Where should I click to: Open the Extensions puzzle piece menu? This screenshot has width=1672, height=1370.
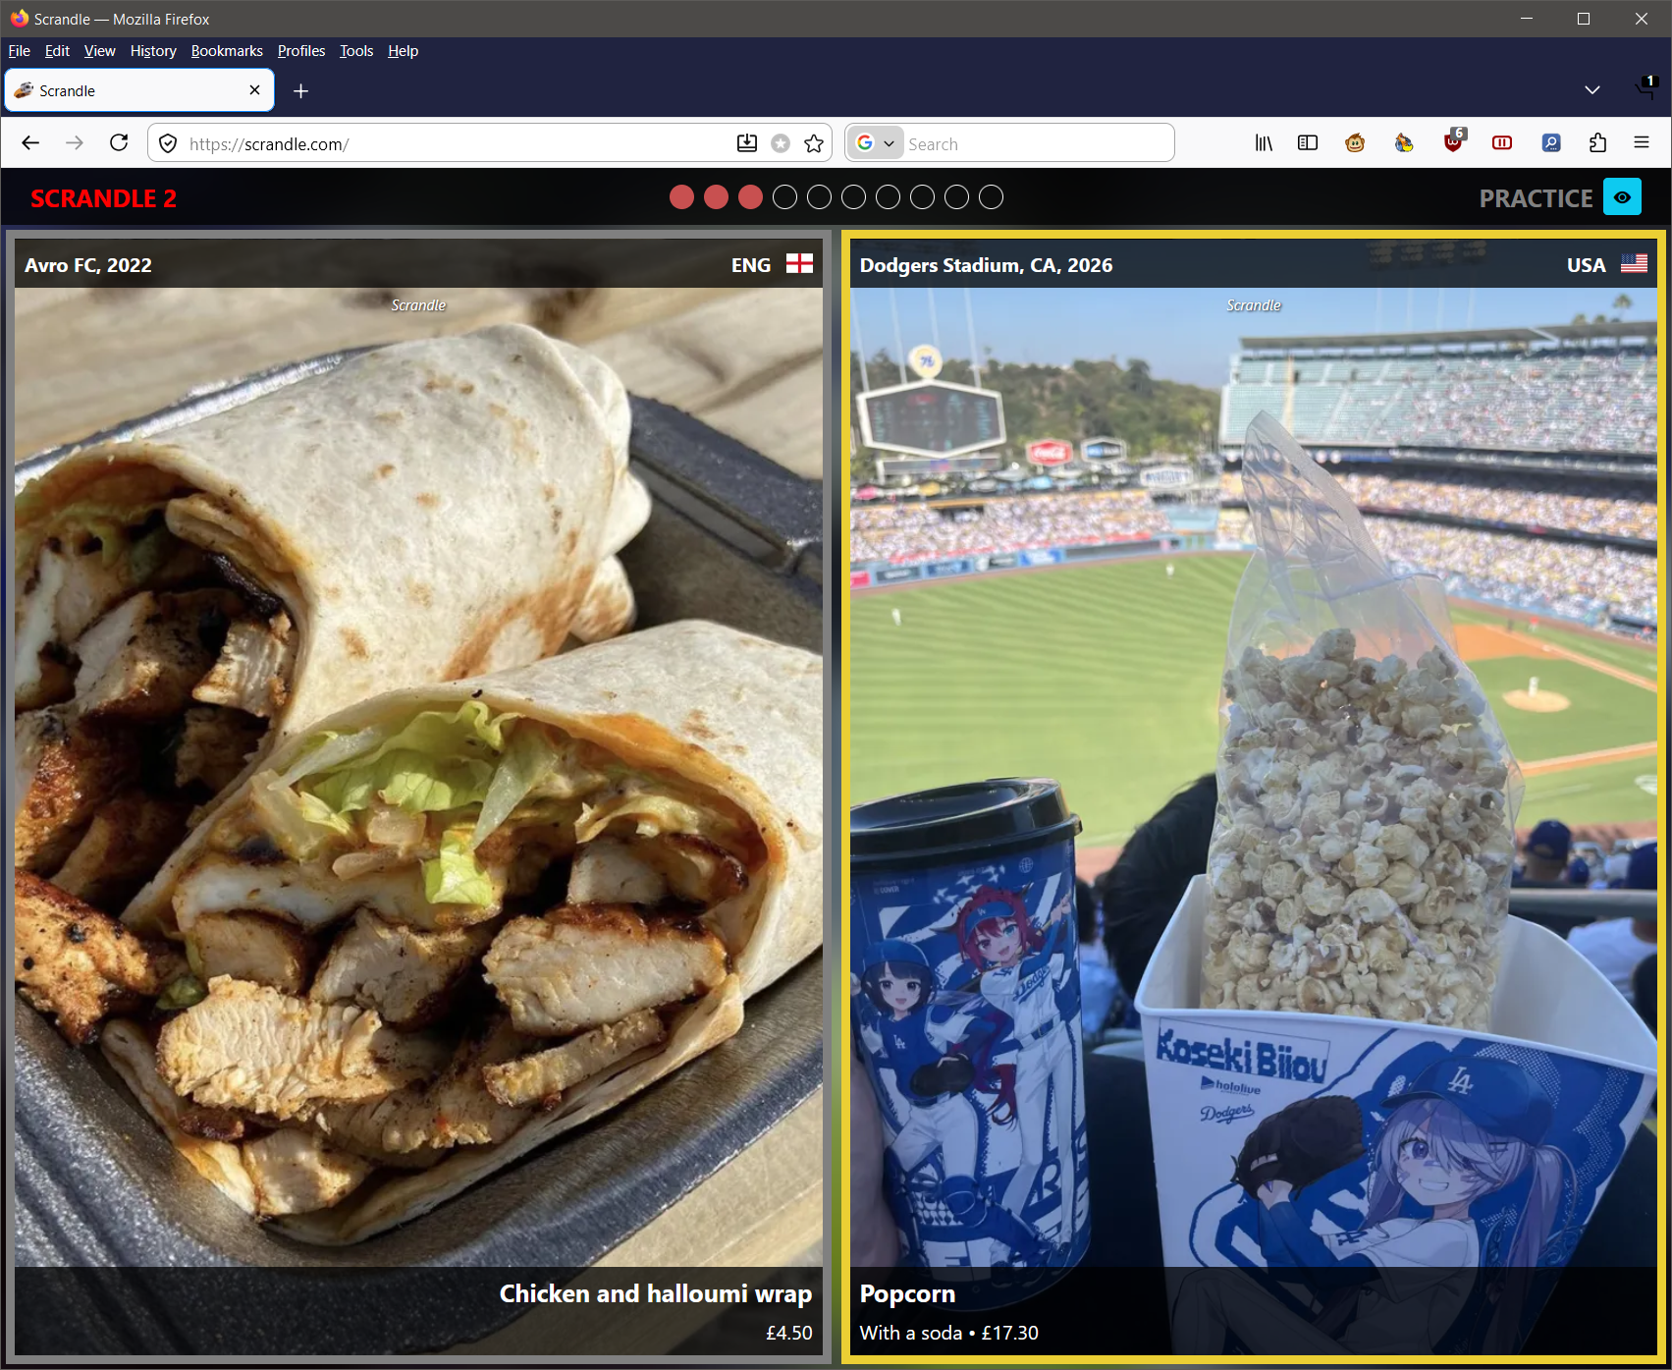pyautogui.click(x=1597, y=143)
